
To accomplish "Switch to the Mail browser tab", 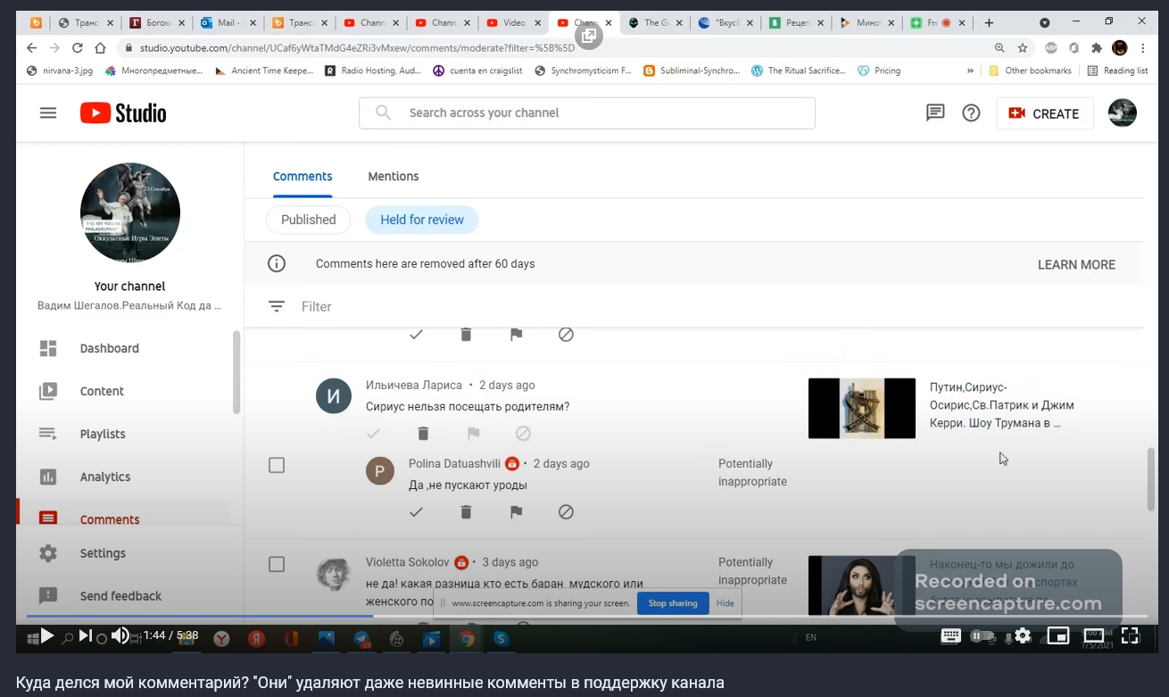I will pos(229,22).
